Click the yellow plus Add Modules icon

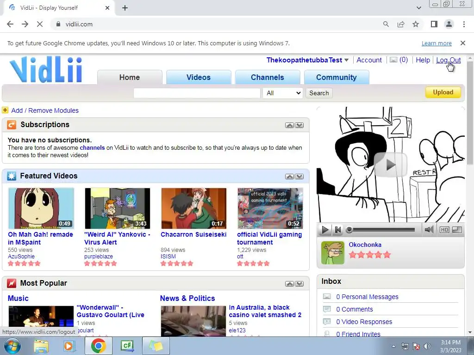coord(5,110)
